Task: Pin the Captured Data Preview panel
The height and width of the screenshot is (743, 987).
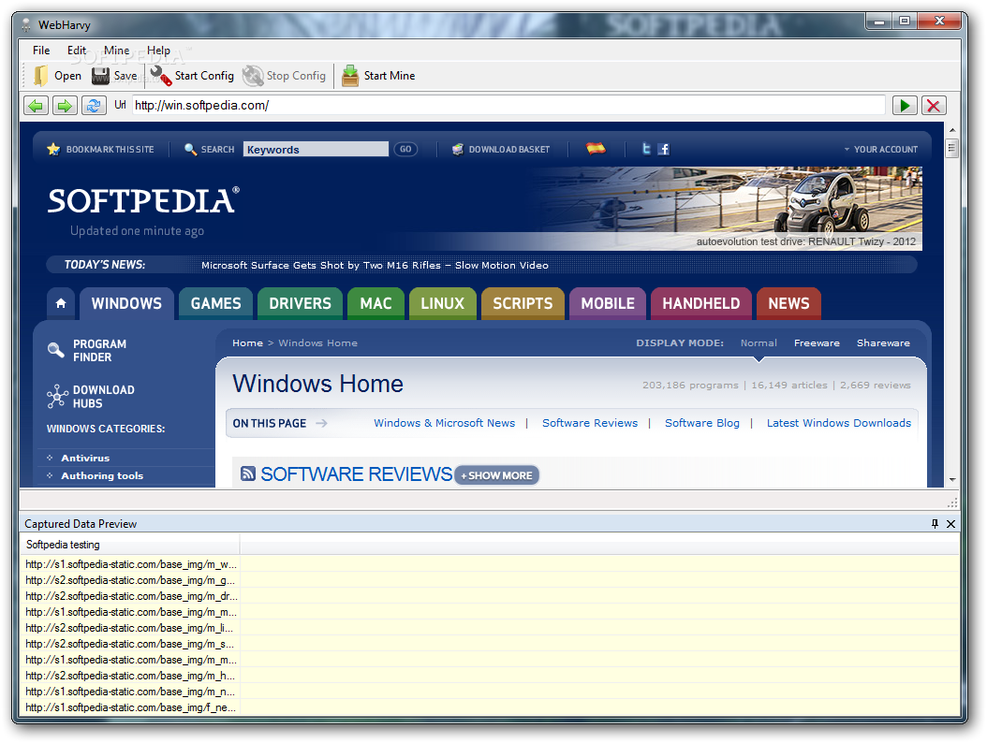Action: (935, 523)
